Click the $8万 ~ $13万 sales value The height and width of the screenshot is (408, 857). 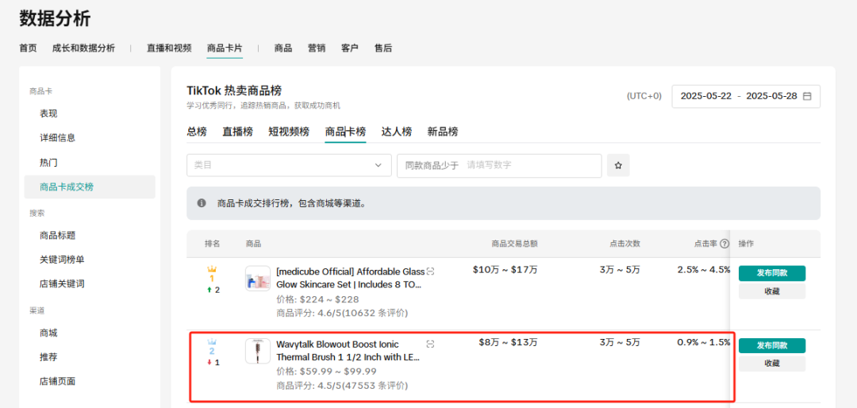[x=509, y=342]
